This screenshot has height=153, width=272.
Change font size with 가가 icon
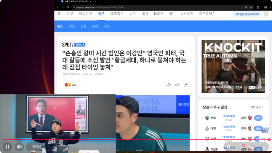(177, 85)
